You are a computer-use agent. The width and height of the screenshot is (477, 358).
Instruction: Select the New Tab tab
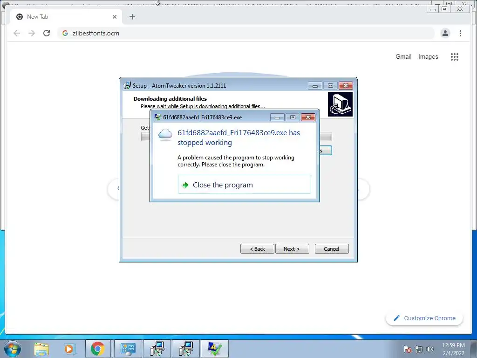point(66,17)
